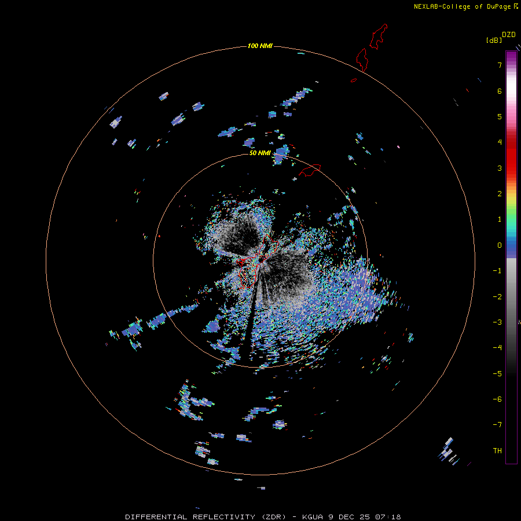The height and width of the screenshot is (521, 521).
Task: Click the [dB] unit label
Action: [494, 41]
